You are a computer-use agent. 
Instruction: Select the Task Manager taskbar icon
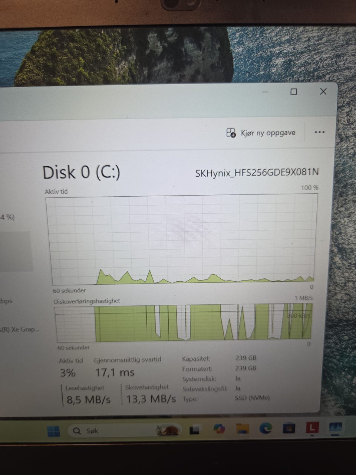335,427
